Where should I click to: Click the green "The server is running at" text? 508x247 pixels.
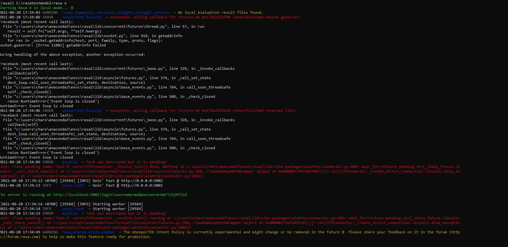coord(26,195)
